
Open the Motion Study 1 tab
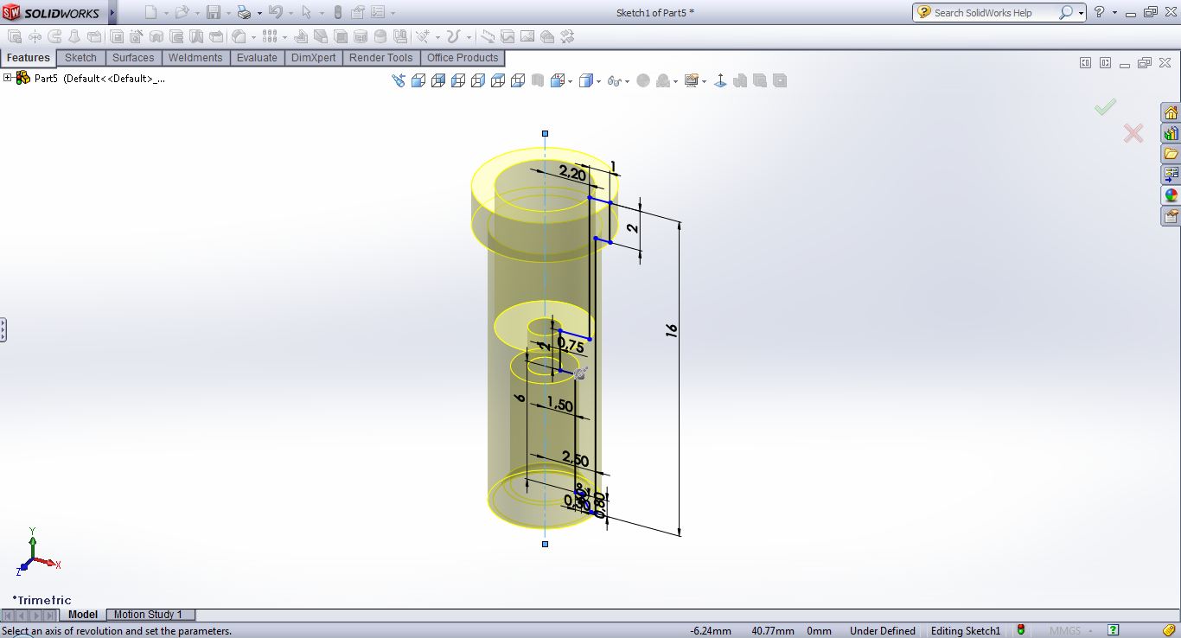tap(148, 615)
